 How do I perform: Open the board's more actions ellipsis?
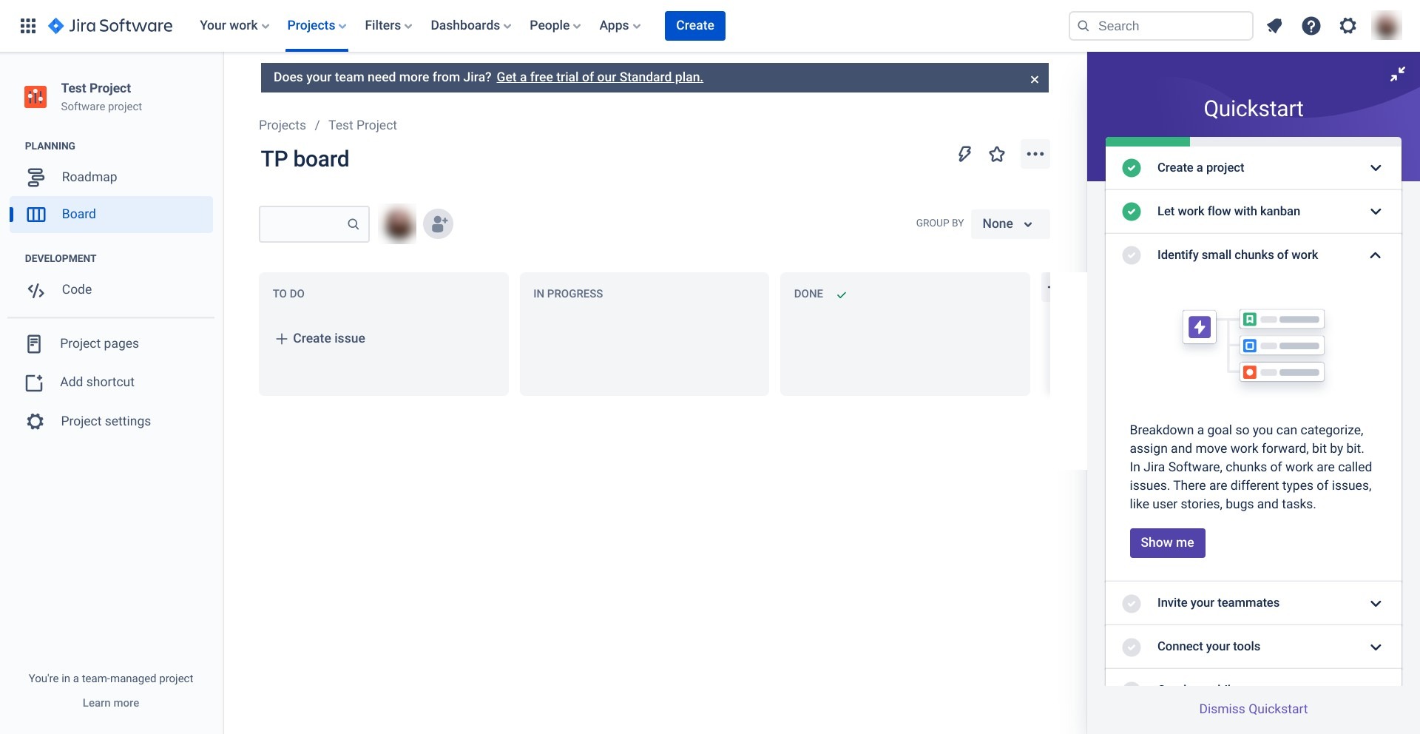pyautogui.click(x=1035, y=154)
